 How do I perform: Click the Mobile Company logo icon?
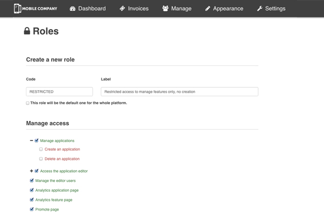(x=17, y=9)
